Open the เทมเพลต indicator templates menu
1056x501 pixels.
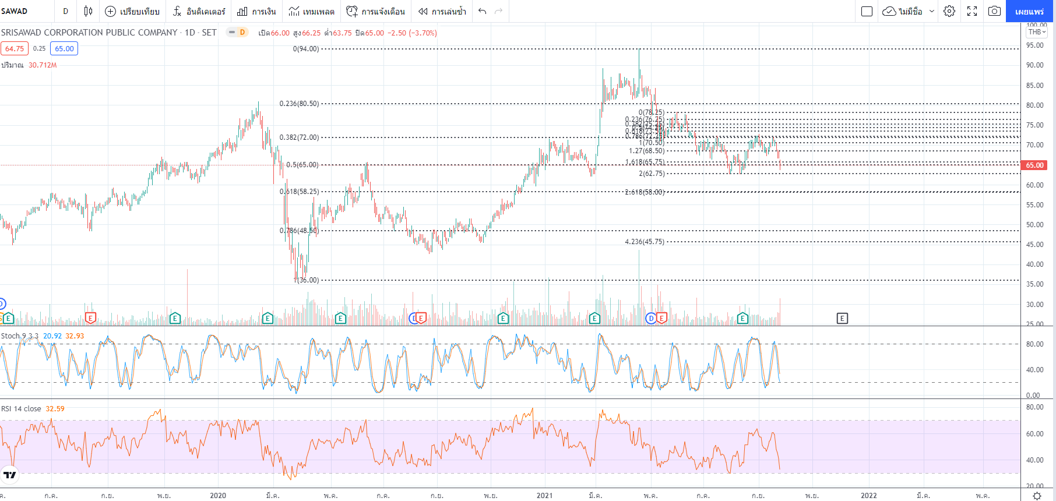point(311,11)
